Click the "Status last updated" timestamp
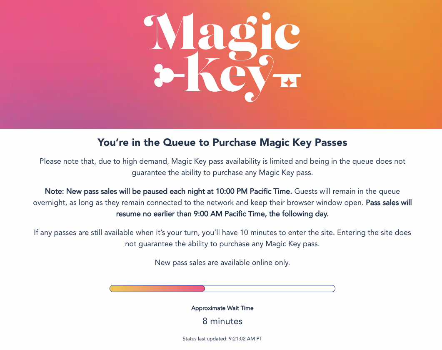Image resolution: width=442 pixels, height=350 pixels. pos(222,339)
